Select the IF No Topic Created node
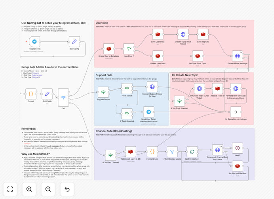The width and height of the screenshot is (274, 199). [179, 101]
